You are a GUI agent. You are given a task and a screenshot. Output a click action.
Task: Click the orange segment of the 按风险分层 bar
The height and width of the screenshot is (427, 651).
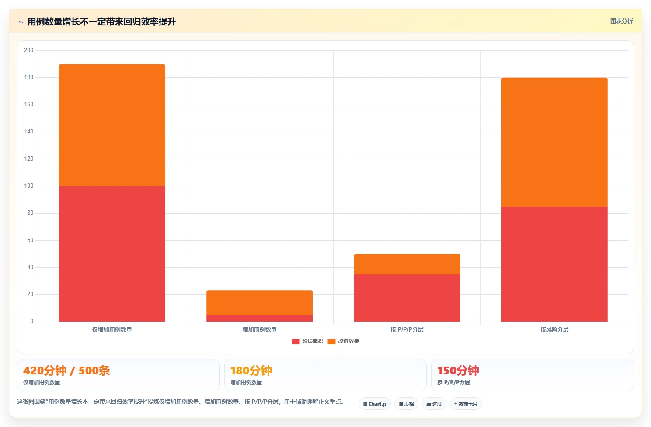click(554, 142)
